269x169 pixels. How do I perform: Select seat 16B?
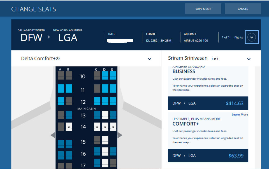(69, 155)
